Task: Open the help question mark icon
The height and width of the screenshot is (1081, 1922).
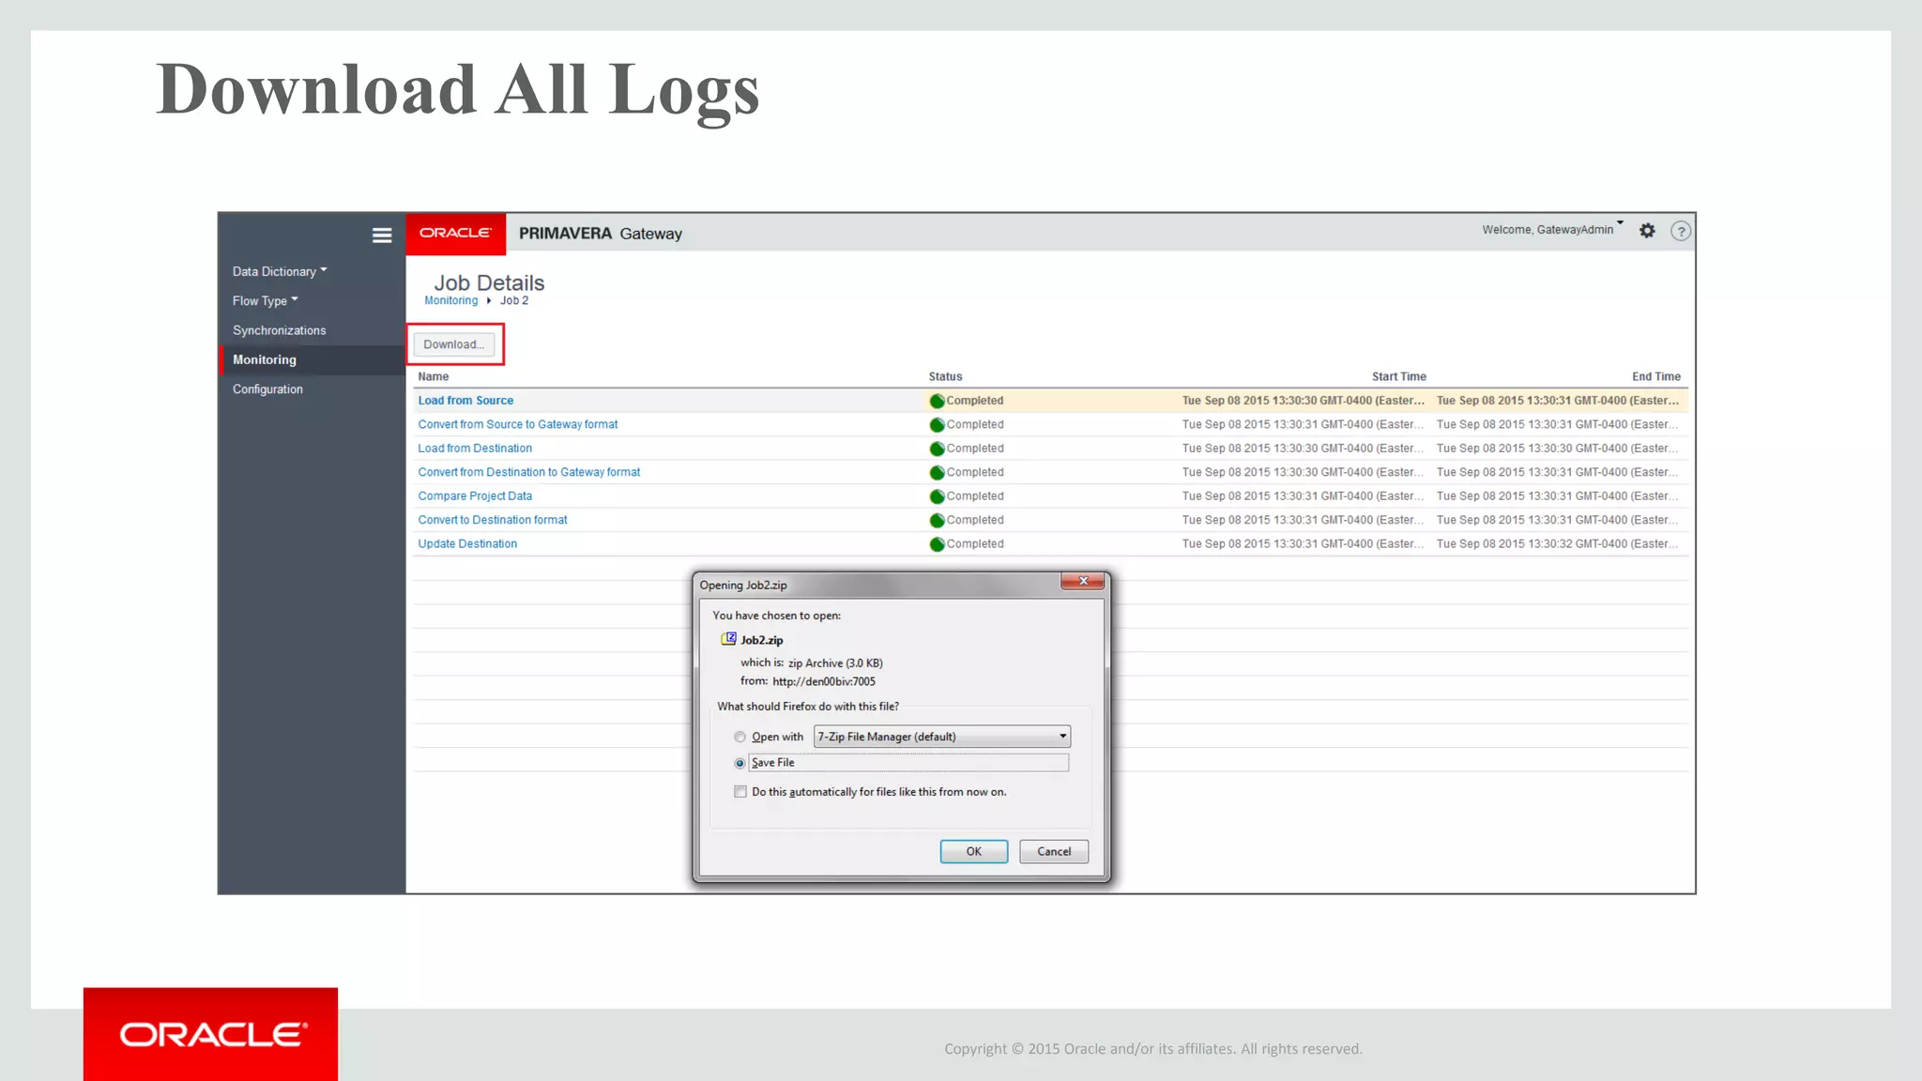Action: pyautogui.click(x=1681, y=231)
